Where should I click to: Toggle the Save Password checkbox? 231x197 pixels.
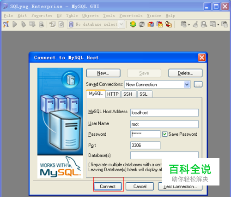(x=165, y=134)
